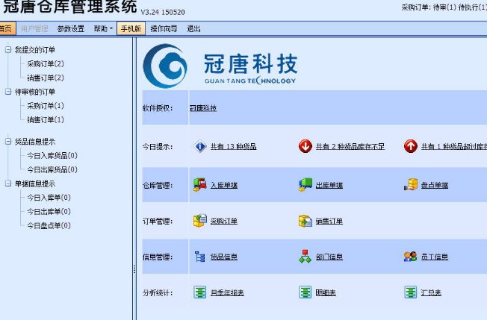Open the 明细表 link
The height and width of the screenshot is (320, 487).
point(326,292)
